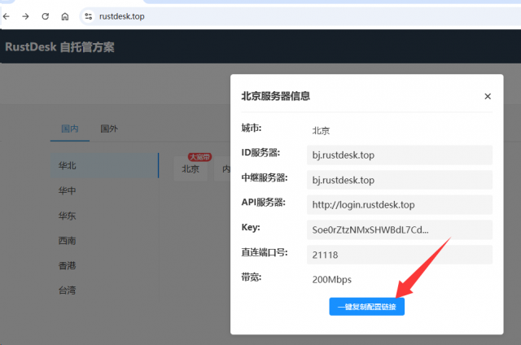Click the 大宽带 badge on 北京
This screenshot has width=521, height=345.
click(x=199, y=157)
